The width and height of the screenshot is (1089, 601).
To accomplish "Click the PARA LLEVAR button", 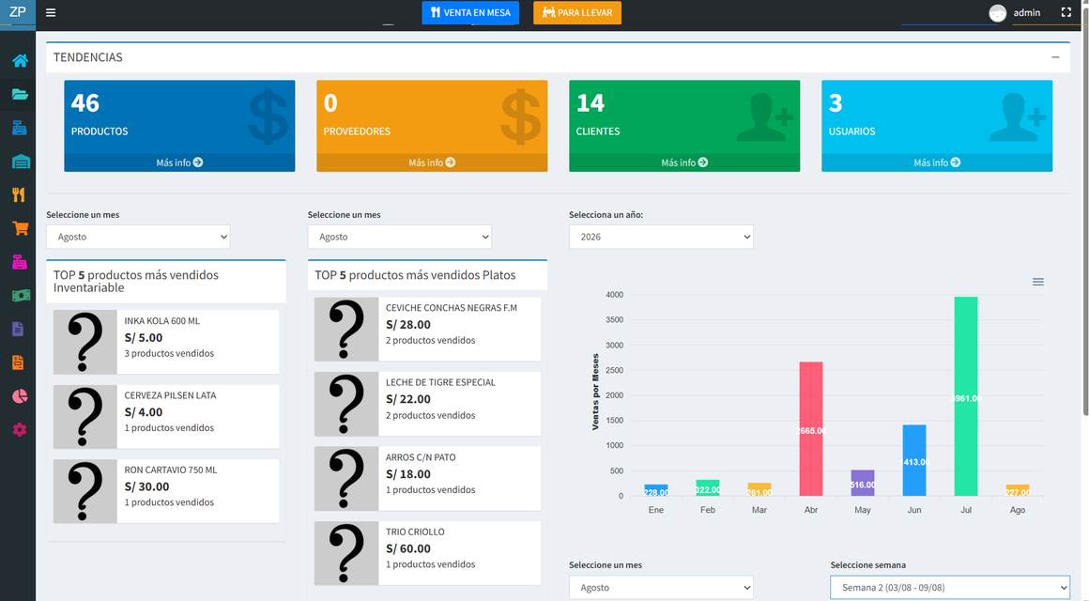I will (x=577, y=12).
